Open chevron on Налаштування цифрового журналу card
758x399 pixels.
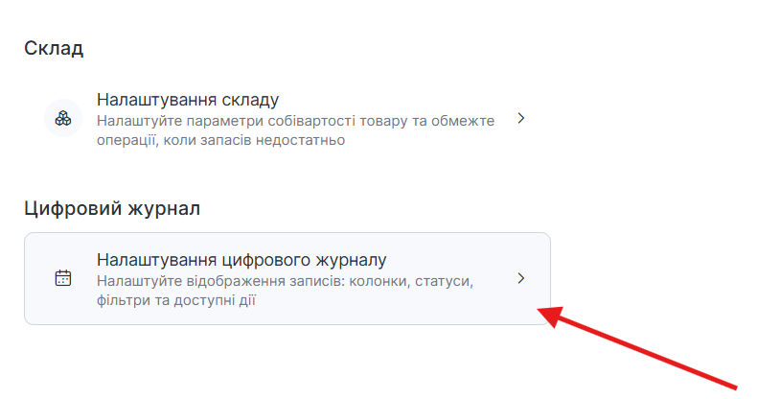tap(520, 278)
